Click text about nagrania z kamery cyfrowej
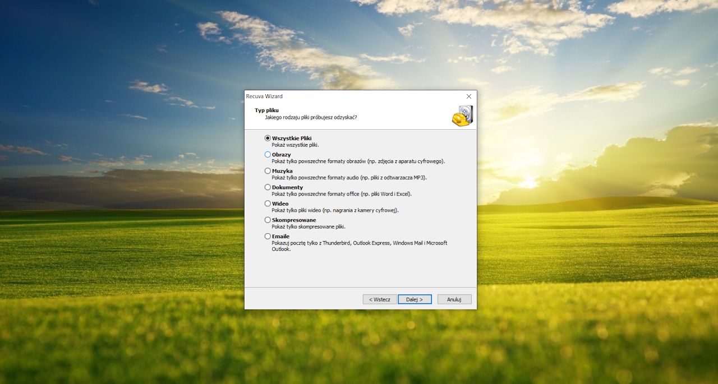The width and height of the screenshot is (718, 384). (335, 211)
